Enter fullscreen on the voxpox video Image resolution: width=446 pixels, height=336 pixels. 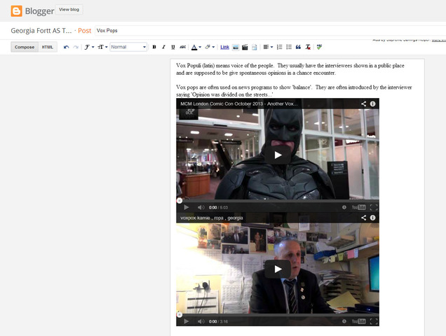(x=374, y=321)
